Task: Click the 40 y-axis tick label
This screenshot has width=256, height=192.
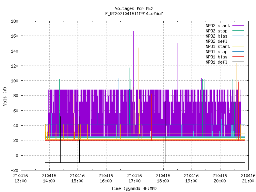Action: pos(16,126)
